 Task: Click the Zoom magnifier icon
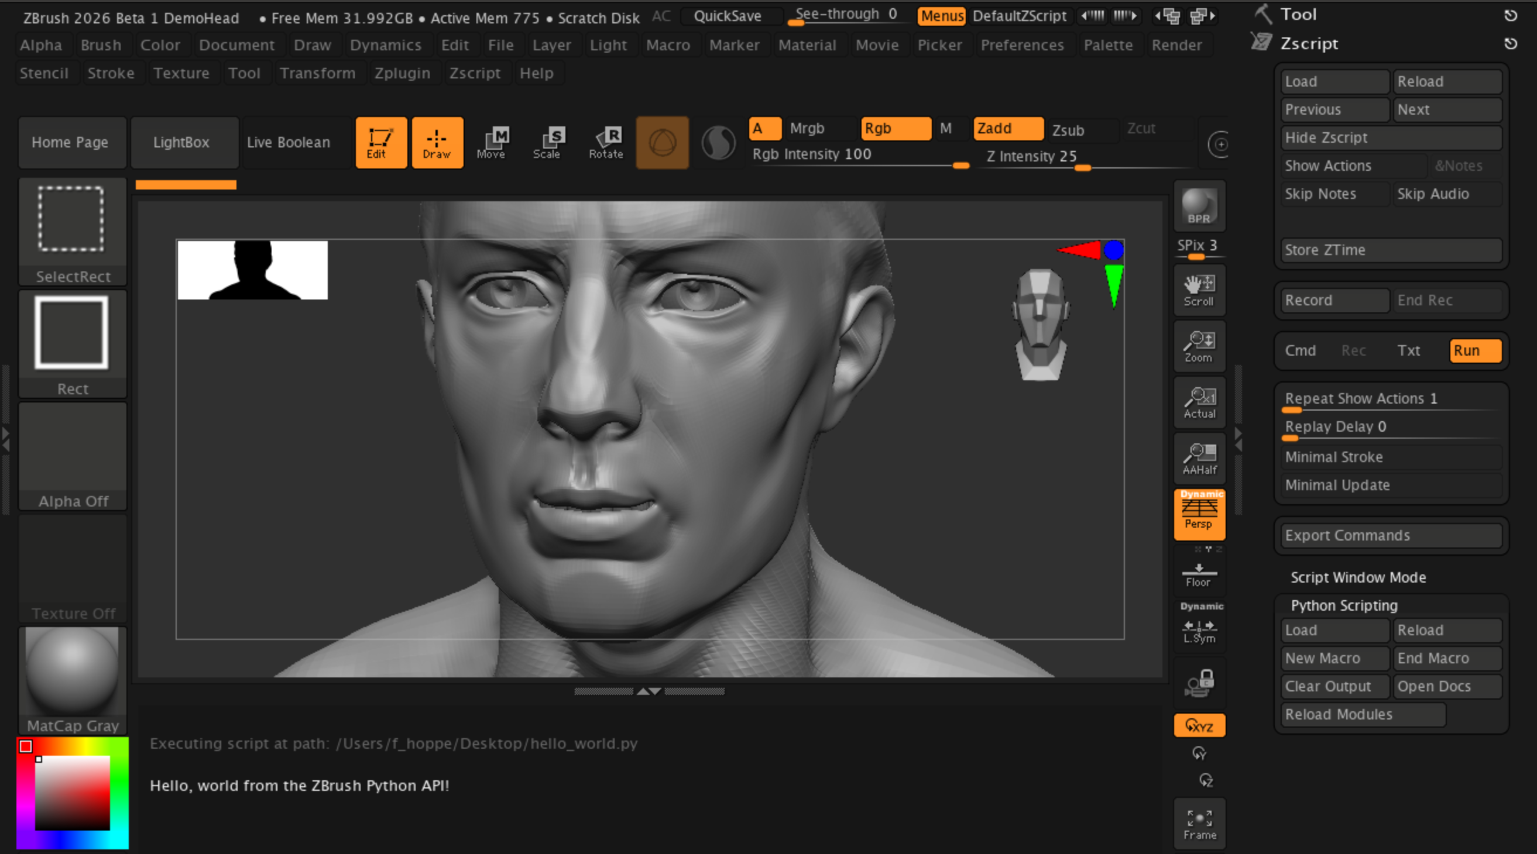[x=1199, y=346]
